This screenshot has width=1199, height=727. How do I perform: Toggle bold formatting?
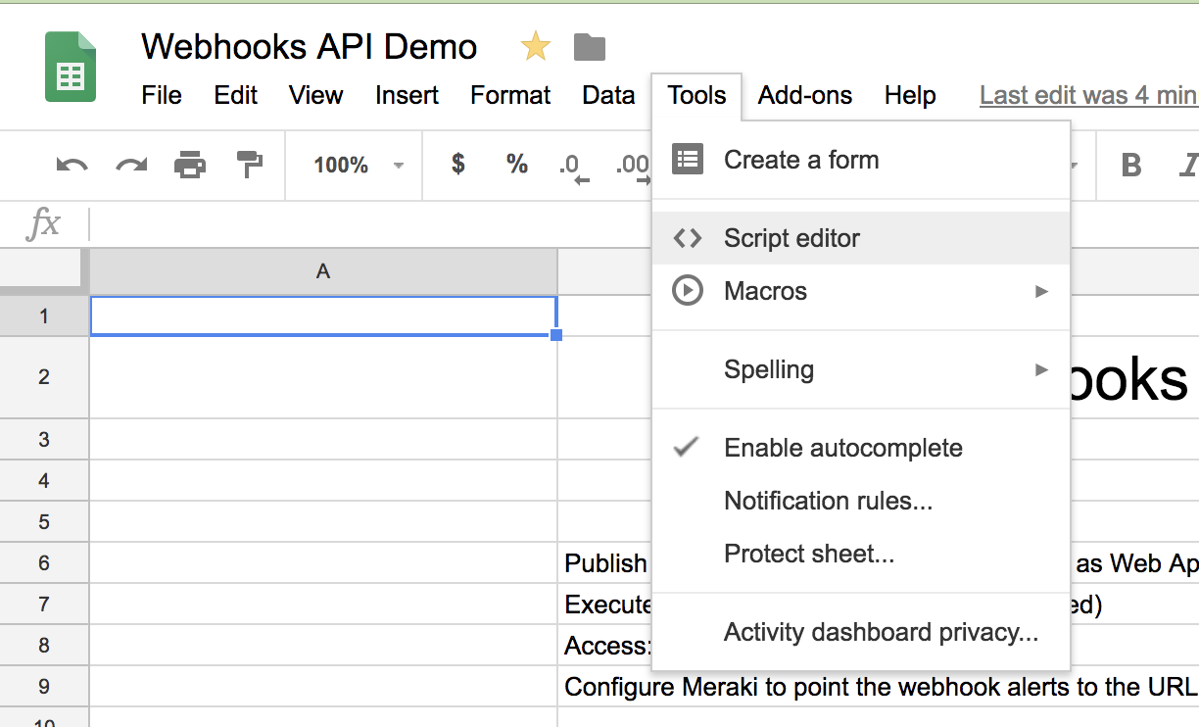point(1130,165)
